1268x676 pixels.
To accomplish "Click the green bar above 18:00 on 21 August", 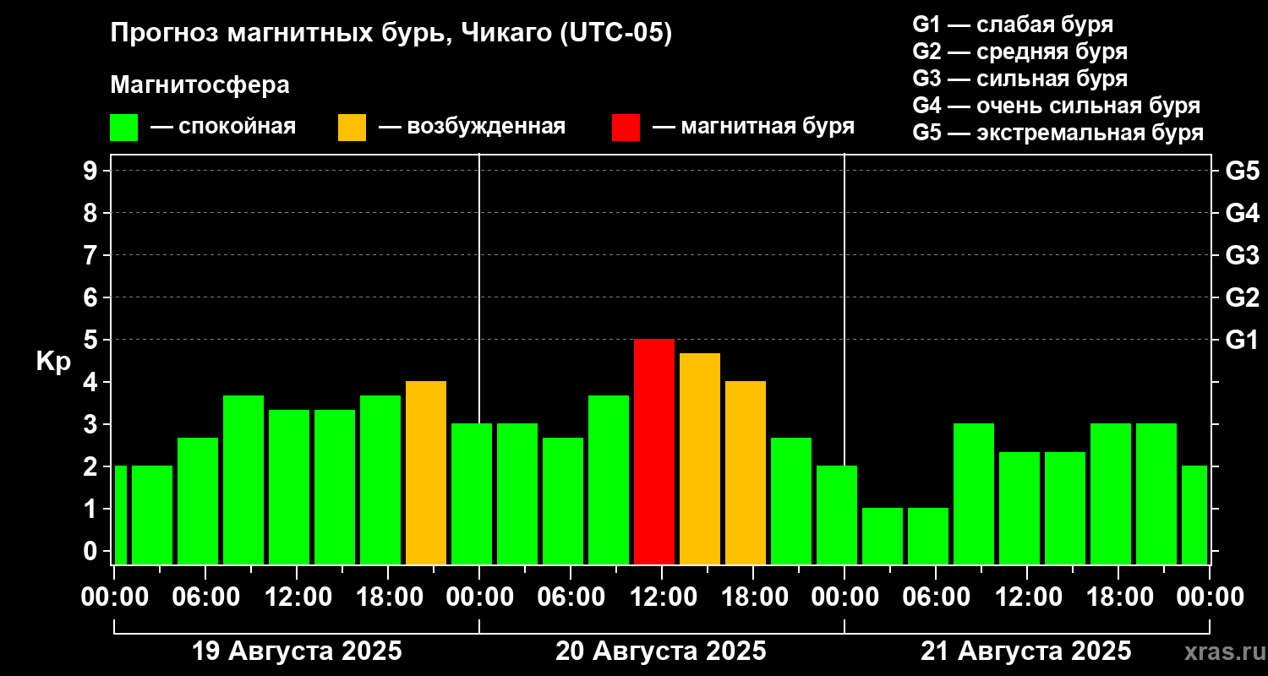I will pyautogui.click(x=1111, y=493).
